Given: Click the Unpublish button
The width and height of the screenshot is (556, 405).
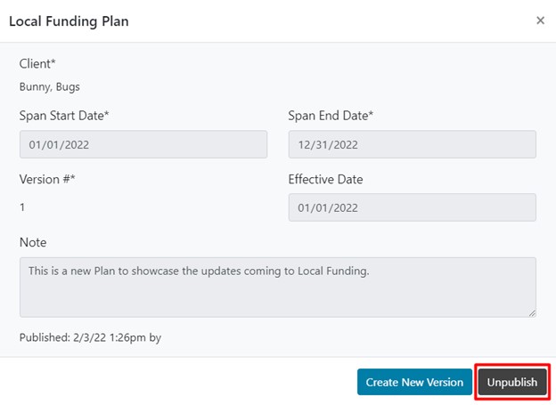Looking at the screenshot, I should (x=512, y=382).
